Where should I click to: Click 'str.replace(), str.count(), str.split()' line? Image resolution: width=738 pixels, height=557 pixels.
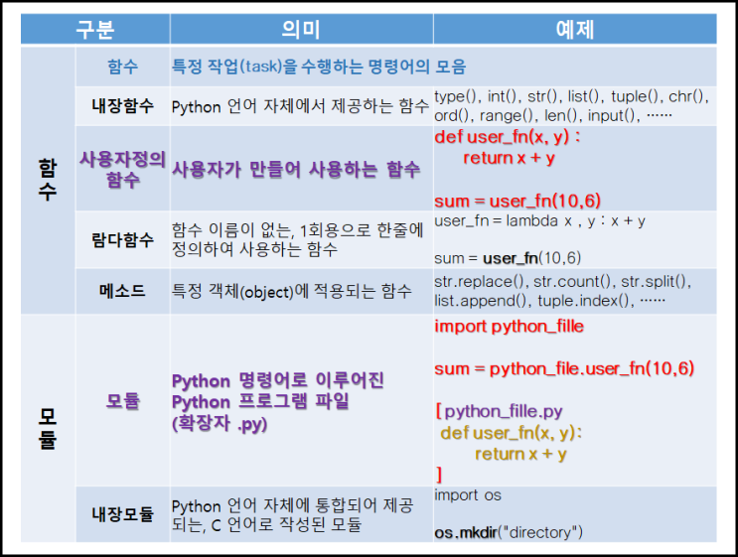point(563,281)
